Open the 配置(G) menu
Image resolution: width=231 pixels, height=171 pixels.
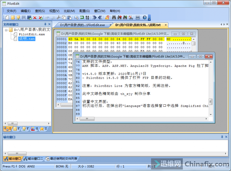point(85,11)
